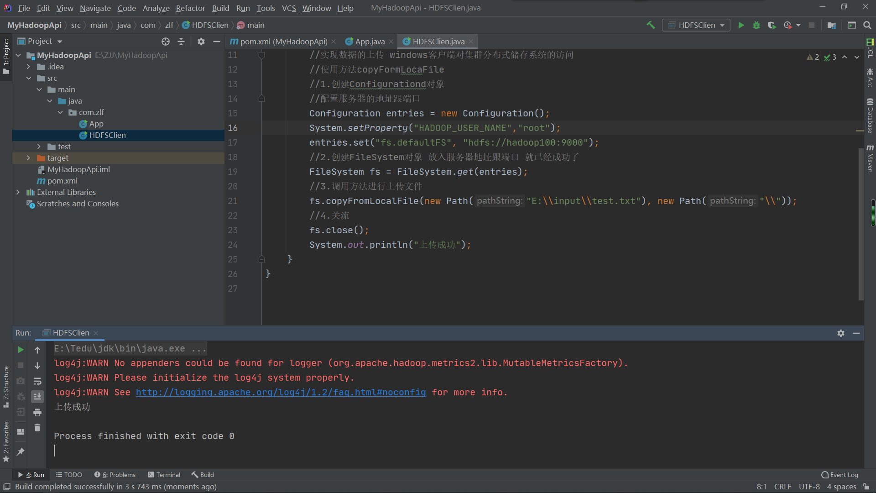Expand External Libraries node

click(x=18, y=192)
